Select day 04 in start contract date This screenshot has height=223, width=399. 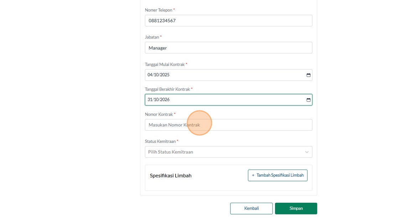coord(150,75)
